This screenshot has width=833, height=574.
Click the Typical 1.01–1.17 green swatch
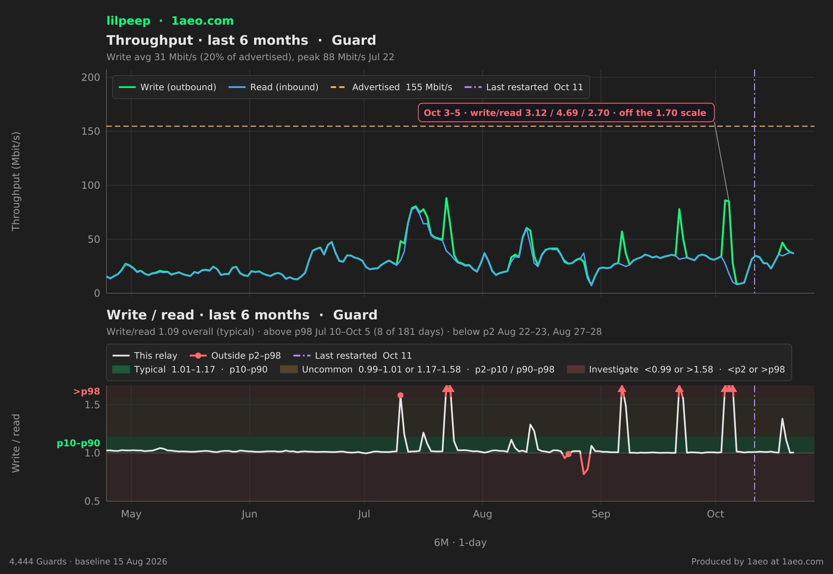pos(121,370)
